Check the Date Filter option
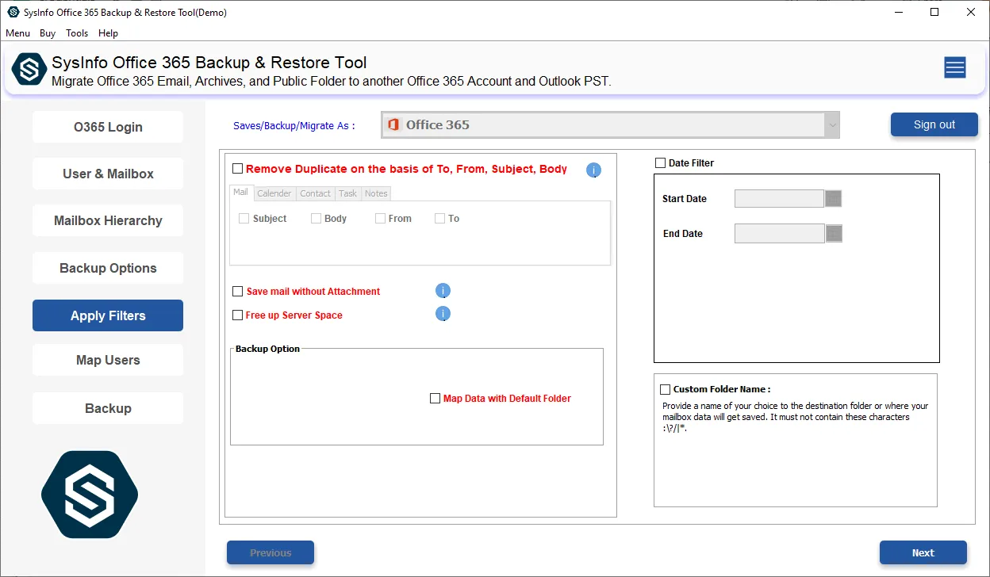Image resolution: width=990 pixels, height=577 pixels. pos(661,163)
